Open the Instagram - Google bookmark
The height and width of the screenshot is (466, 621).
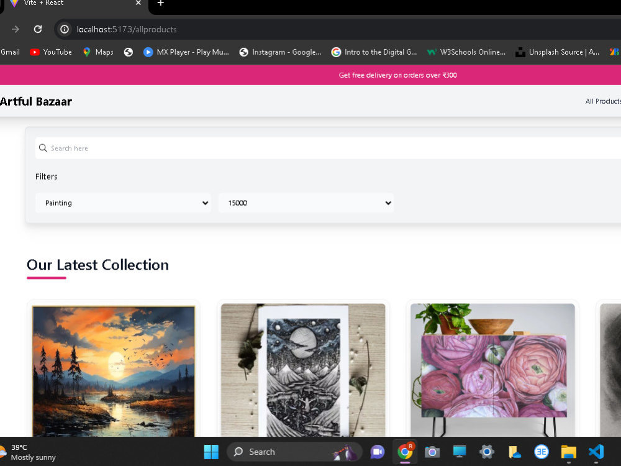point(281,52)
